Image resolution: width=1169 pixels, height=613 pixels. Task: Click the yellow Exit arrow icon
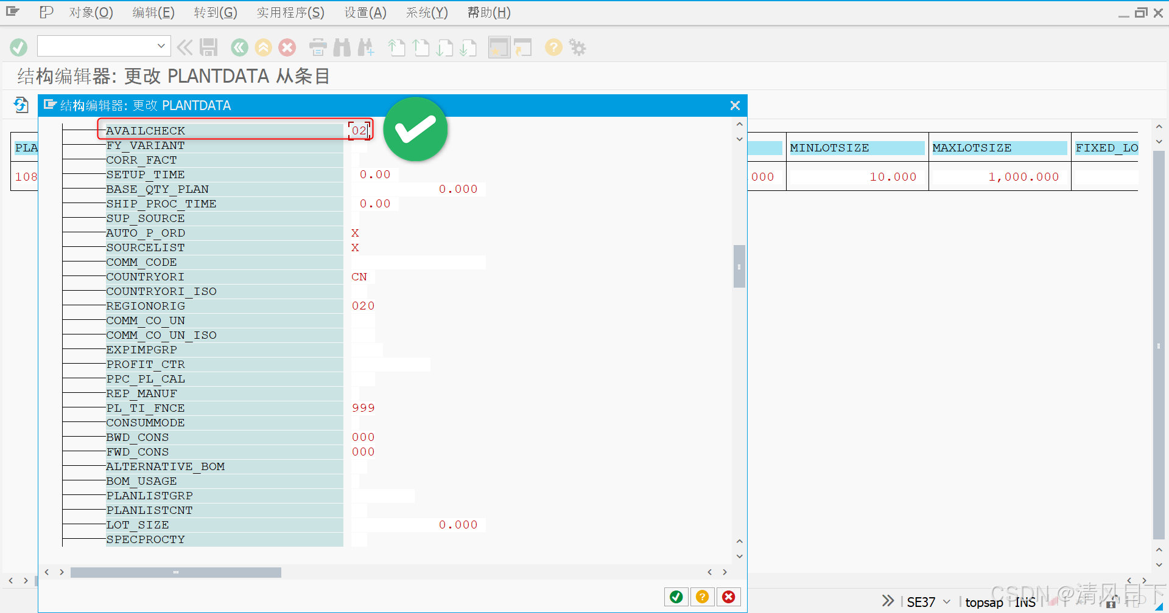pos(263,47)
